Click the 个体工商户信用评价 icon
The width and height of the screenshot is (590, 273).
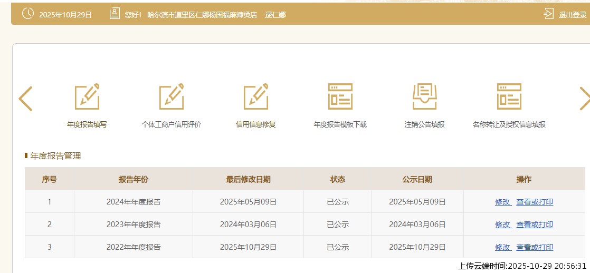[172, 97]
